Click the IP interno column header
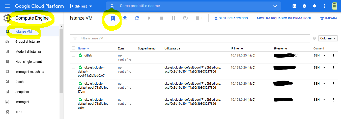The height and width of the screenshot is (119, 341). pyautogui.click(x=237, y=48)
